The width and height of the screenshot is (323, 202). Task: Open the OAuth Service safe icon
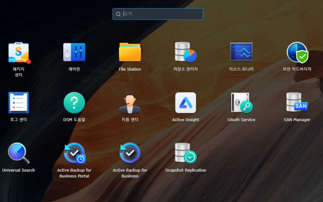click(242, 103)
